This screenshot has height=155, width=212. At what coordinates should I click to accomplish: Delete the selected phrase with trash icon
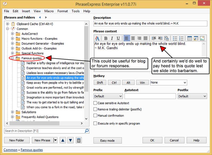pyautogui.click(x=79, y=140)
